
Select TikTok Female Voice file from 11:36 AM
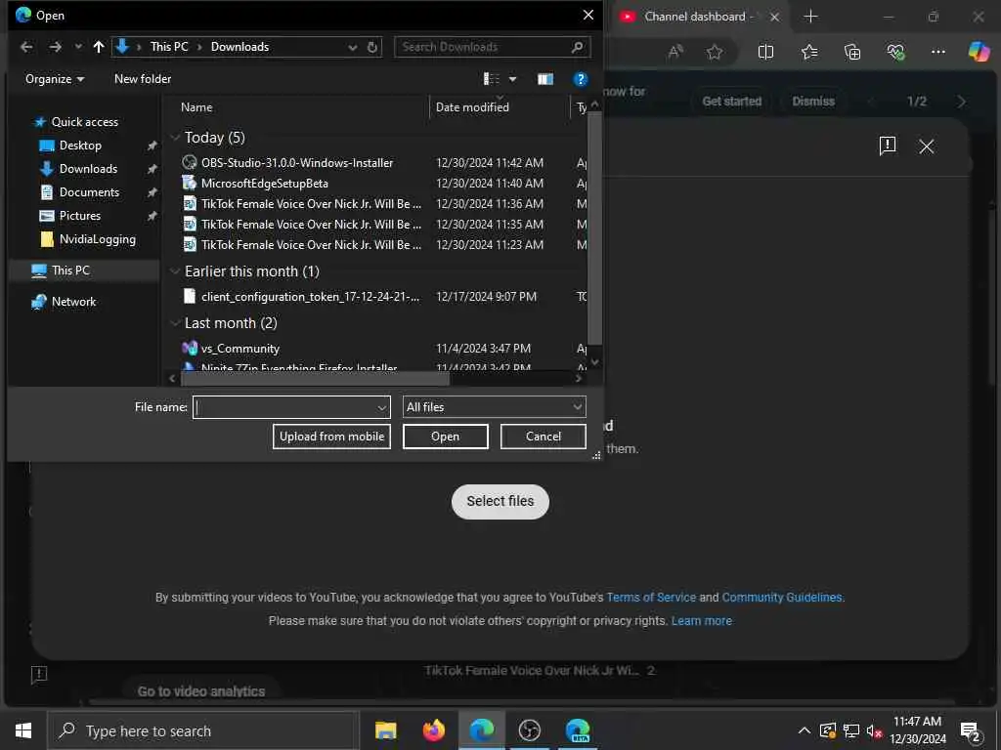pyautogui.click(x=311, y=203)
